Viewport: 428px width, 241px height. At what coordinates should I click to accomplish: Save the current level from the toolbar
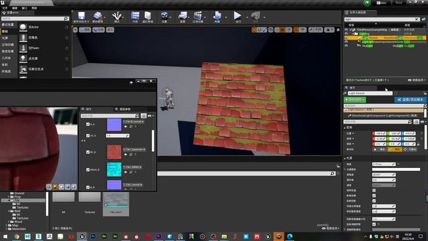[x=82, y=16]
